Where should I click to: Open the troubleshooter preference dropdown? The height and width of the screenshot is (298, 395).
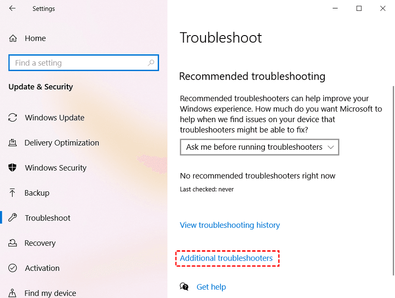tap(259, 147)
